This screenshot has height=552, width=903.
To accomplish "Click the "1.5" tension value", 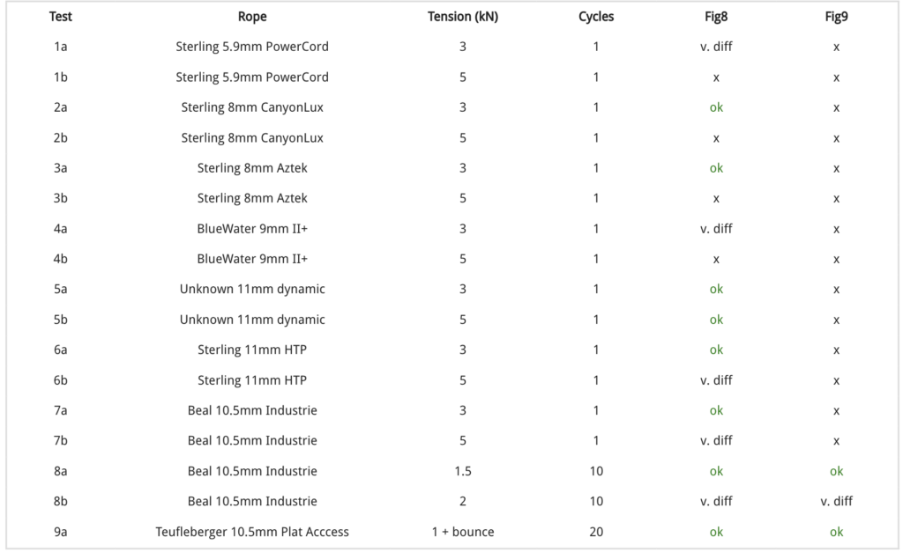I will [463, 471].
